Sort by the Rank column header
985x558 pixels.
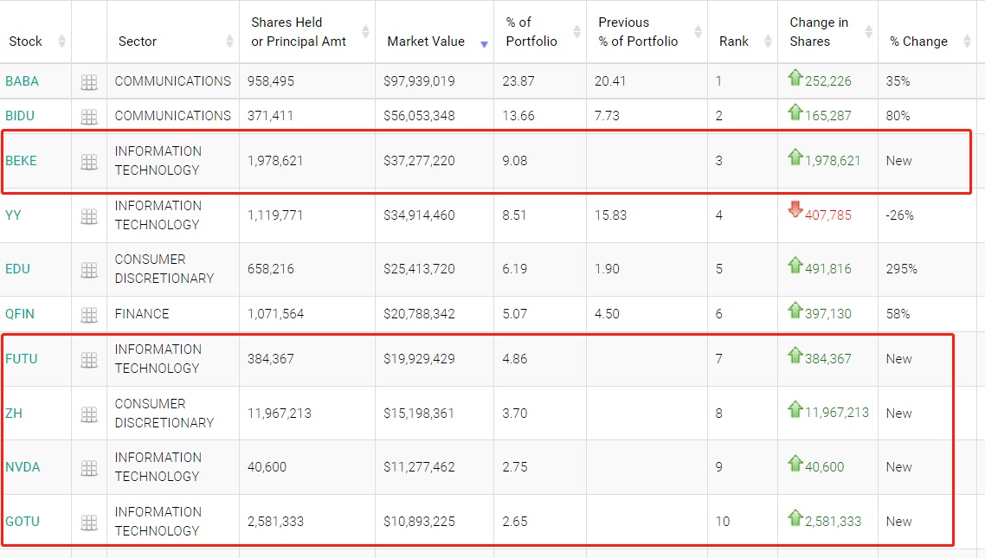[734, 42]
